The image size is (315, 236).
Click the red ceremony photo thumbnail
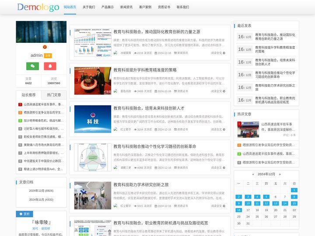[x=93, y=81]
